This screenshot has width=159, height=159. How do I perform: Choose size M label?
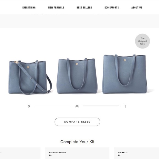point(77,106)
